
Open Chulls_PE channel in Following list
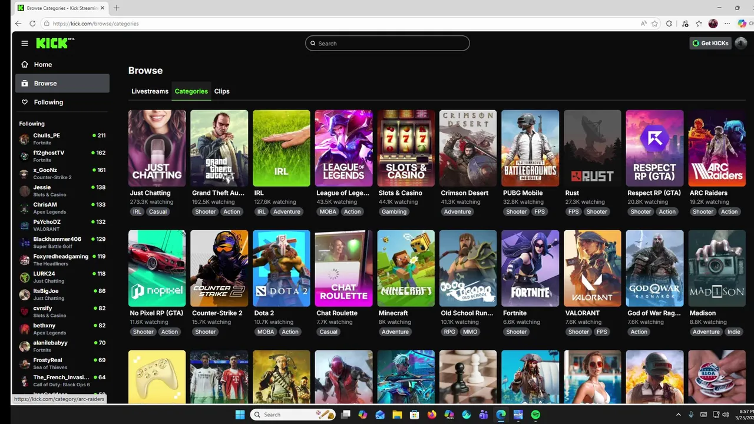[x=62, y=139]
